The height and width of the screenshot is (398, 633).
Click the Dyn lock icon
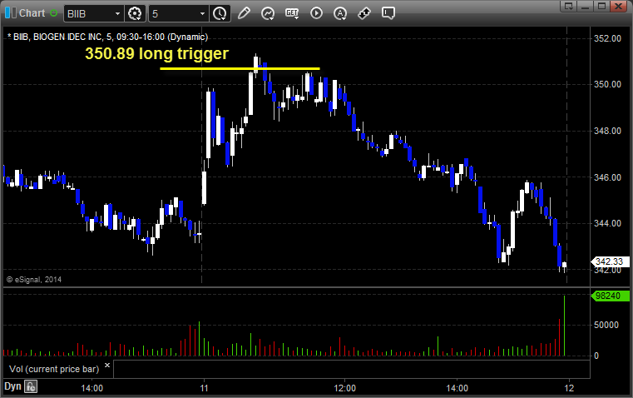coord(31,386)
